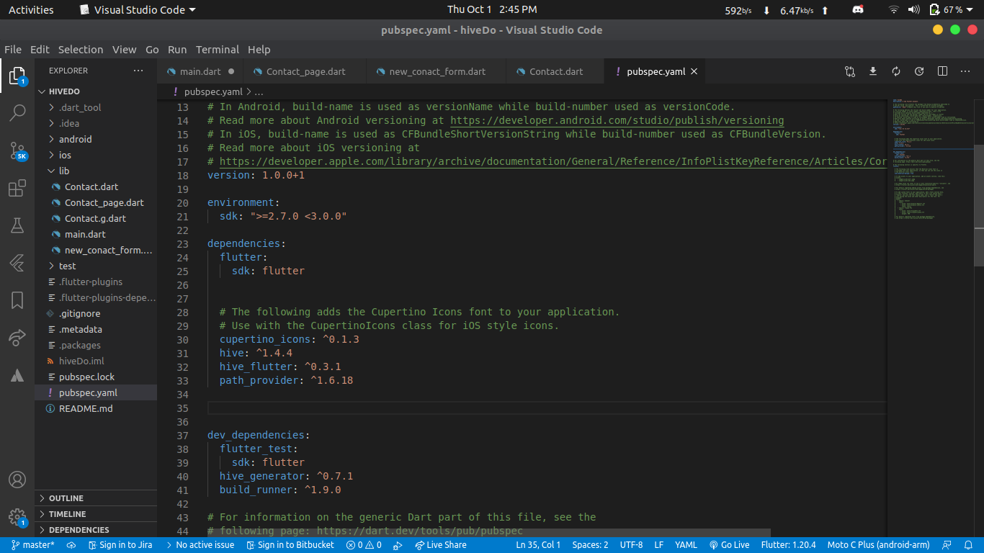
Task: Click Sign in to Bitbucket
Action: [290, 545]
